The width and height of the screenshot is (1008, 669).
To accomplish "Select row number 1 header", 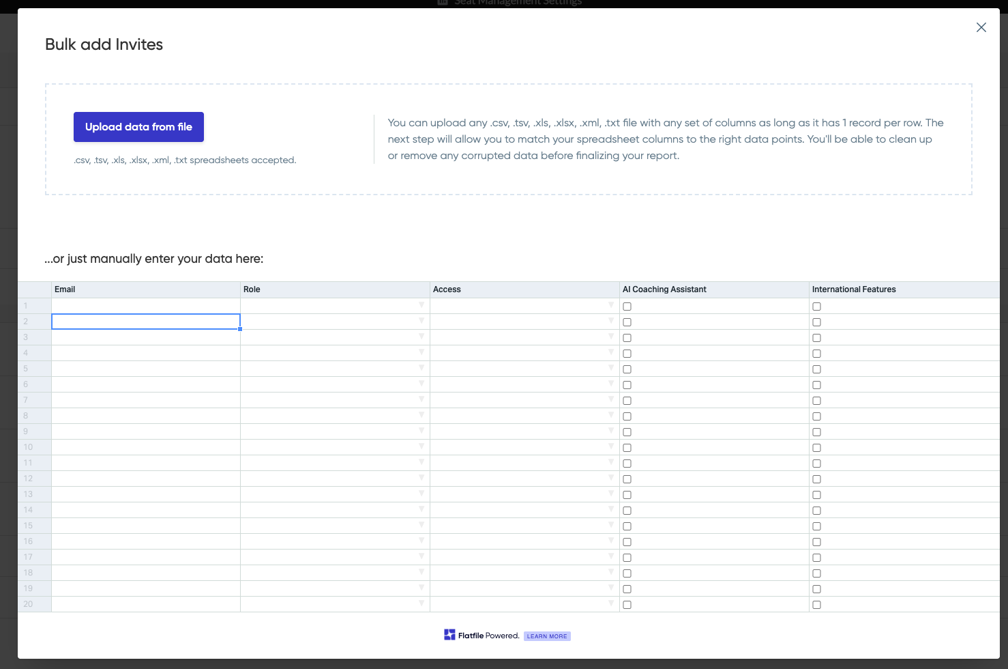I will [35, 306].
